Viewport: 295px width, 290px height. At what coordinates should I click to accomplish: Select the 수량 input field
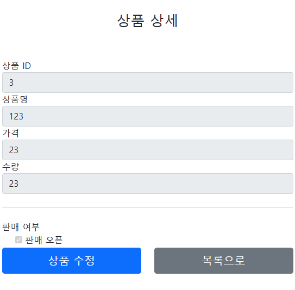pos(148,184)
